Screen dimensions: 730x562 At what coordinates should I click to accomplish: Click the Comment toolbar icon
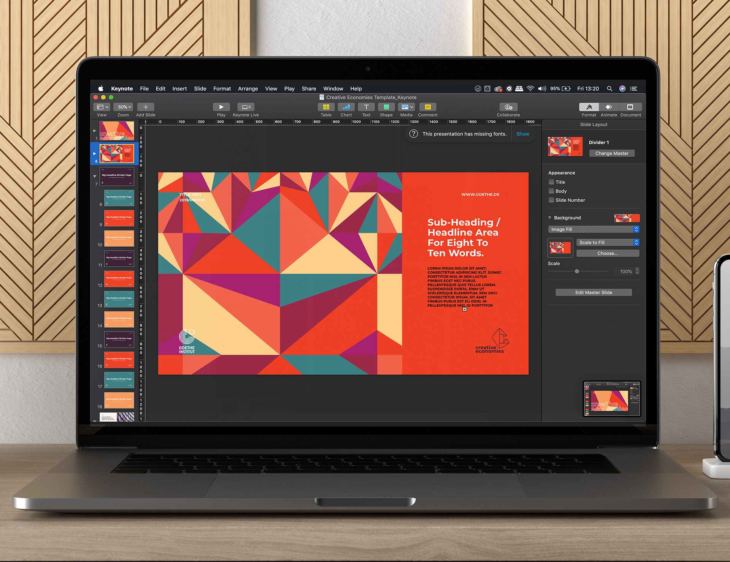[428, 107]
